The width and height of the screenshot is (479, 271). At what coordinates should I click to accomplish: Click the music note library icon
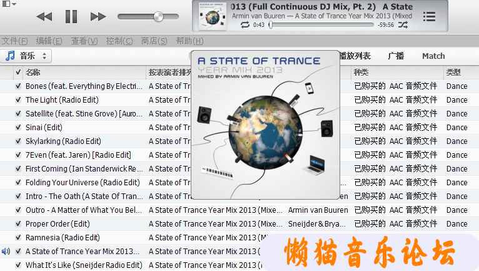(10, 56)
